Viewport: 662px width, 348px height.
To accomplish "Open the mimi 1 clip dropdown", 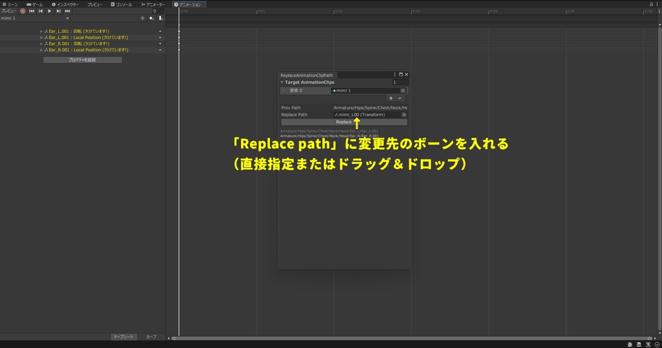I will [35, 18].
